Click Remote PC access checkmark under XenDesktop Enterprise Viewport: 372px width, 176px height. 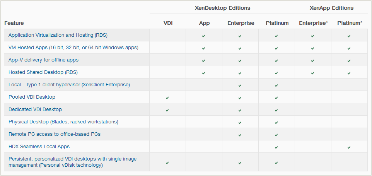[240, 135]
